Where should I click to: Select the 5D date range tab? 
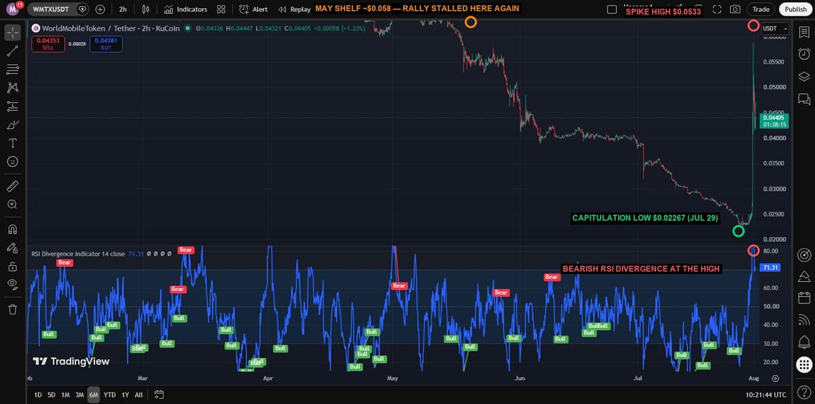(x=51, y=394)
